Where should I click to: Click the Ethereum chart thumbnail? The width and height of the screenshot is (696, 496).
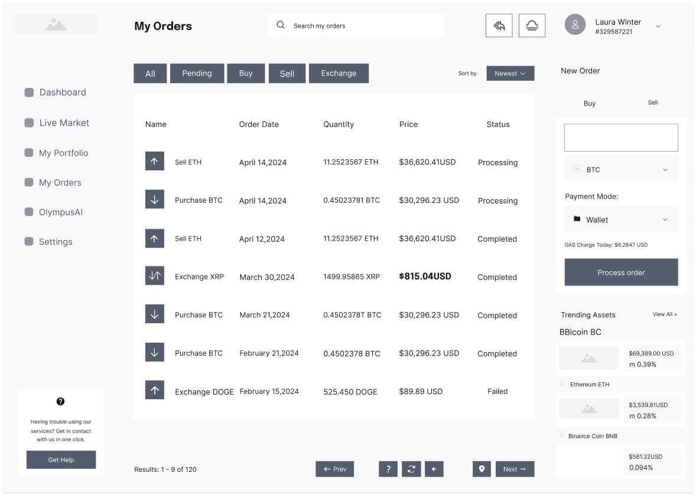(588, 409)
